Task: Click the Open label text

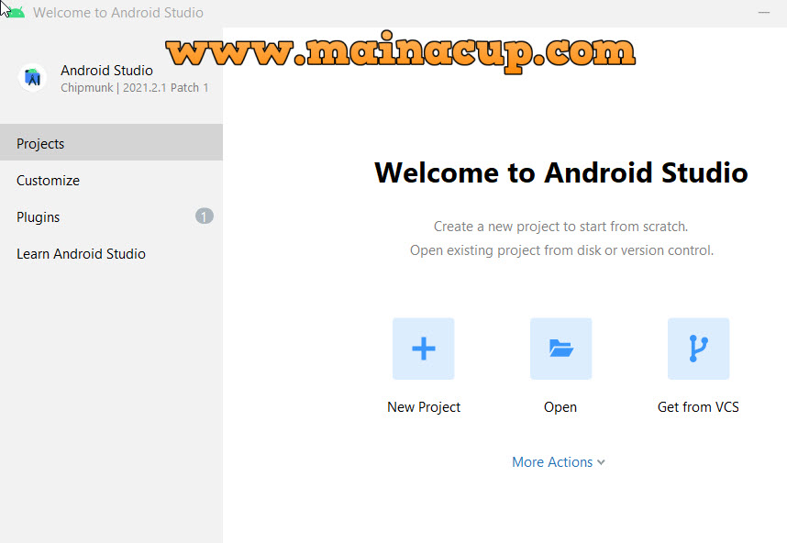Action: tap(560, 406)
